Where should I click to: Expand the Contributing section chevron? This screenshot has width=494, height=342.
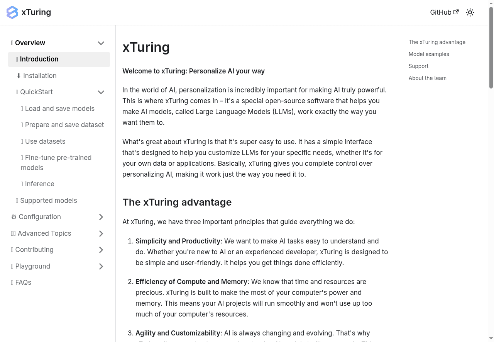click(101, 250)
